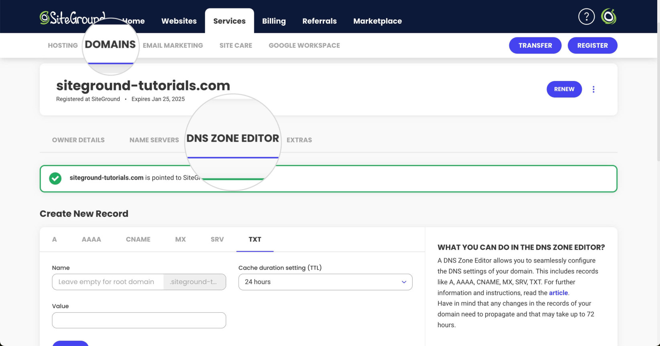Screen dimensions: 660x346
Task: Open the DNS Zone Editor tab
Action: [233, 138]
